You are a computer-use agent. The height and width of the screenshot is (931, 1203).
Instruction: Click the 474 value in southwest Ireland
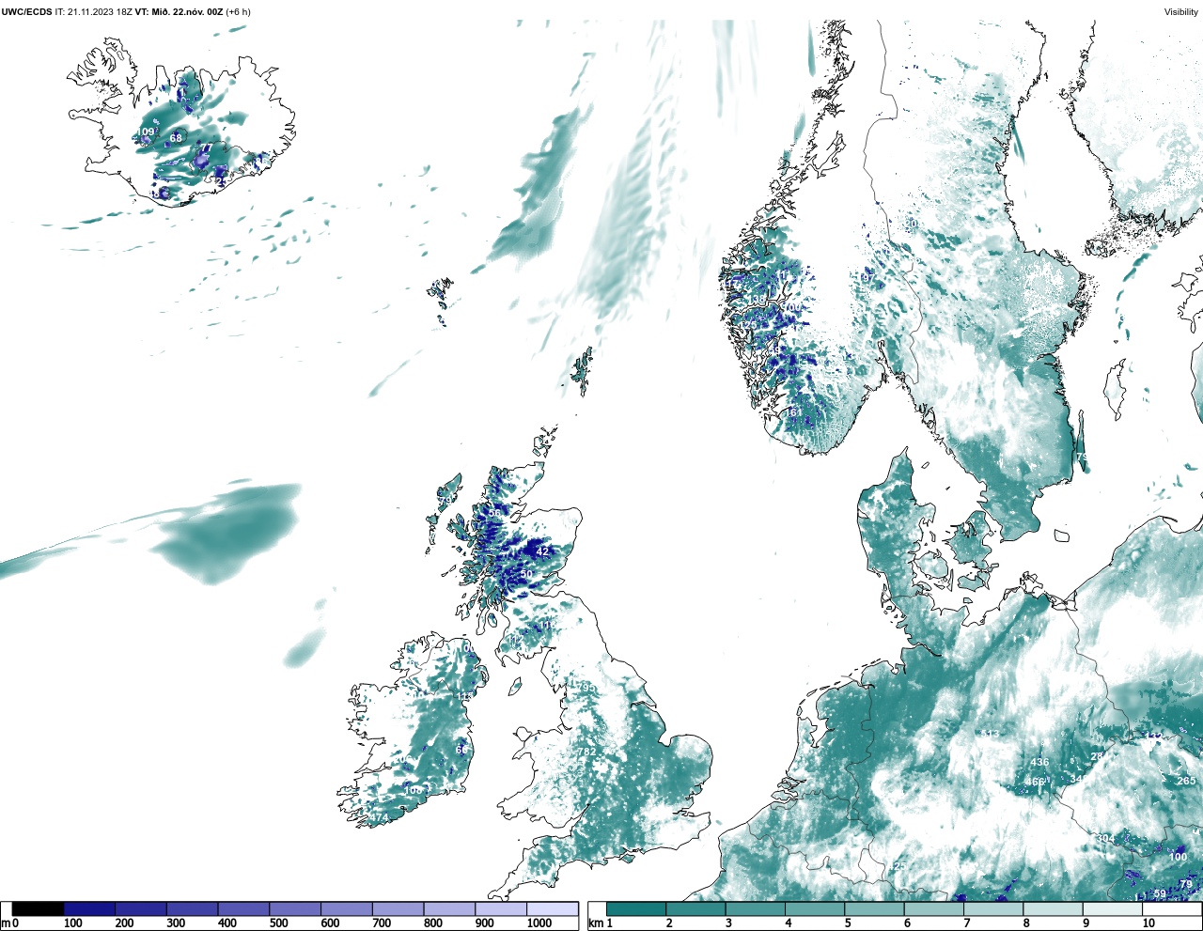coord(380,818)
